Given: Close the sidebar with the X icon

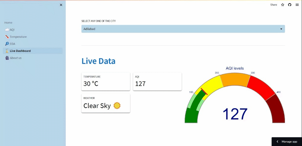Looking at the screenshot, I should pyautogui.click(x=61, y=5).
